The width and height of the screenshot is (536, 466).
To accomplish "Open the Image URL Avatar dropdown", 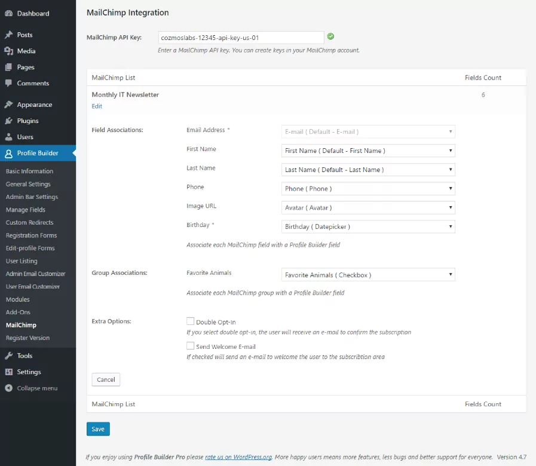I will click(x=368, y=207).
